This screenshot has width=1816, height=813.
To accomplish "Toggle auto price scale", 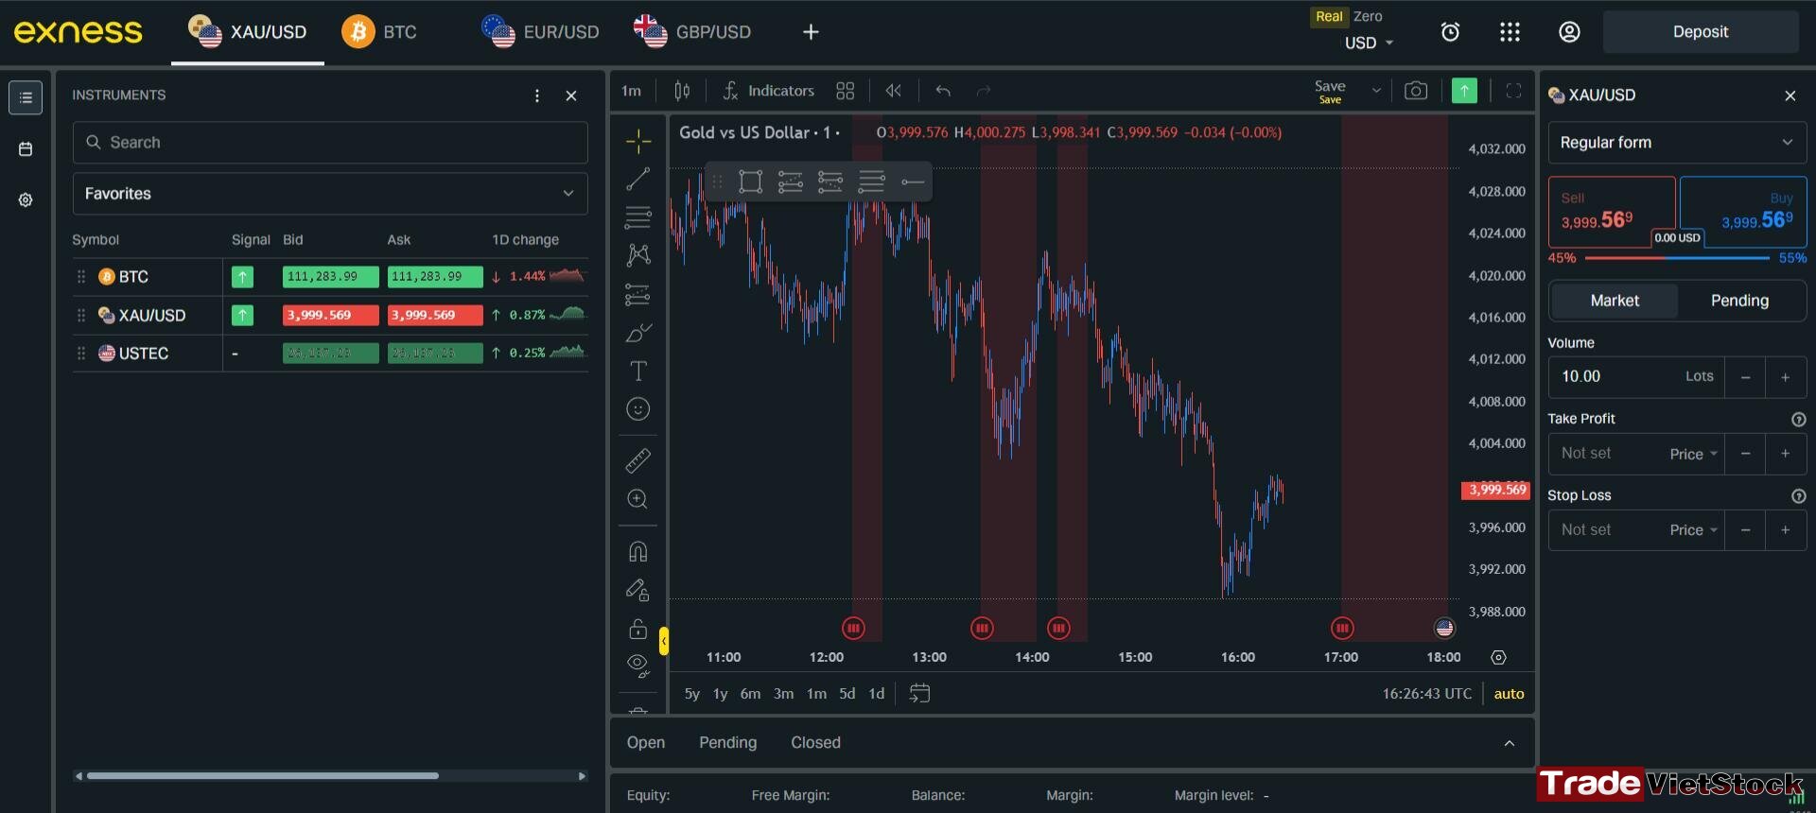I will (1509, 694).
